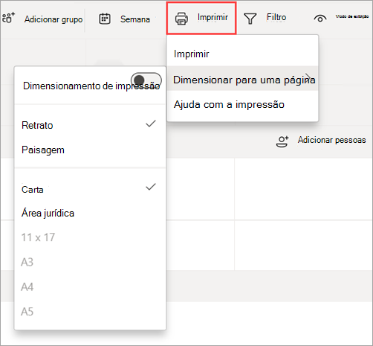Open Dimensionar para uma página submenu

pyautogui.click(x=242, y=79)
